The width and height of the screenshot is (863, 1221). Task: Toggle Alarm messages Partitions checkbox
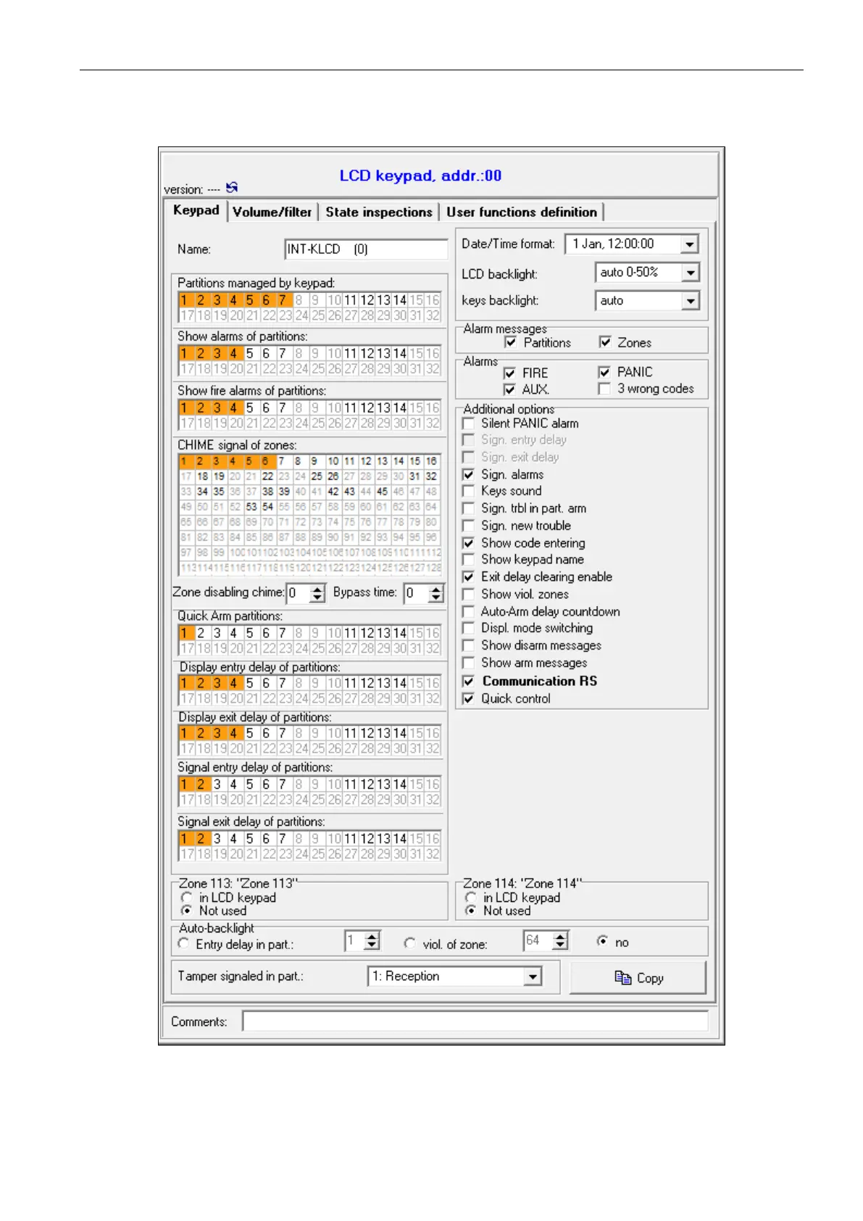tap(511, 342)
